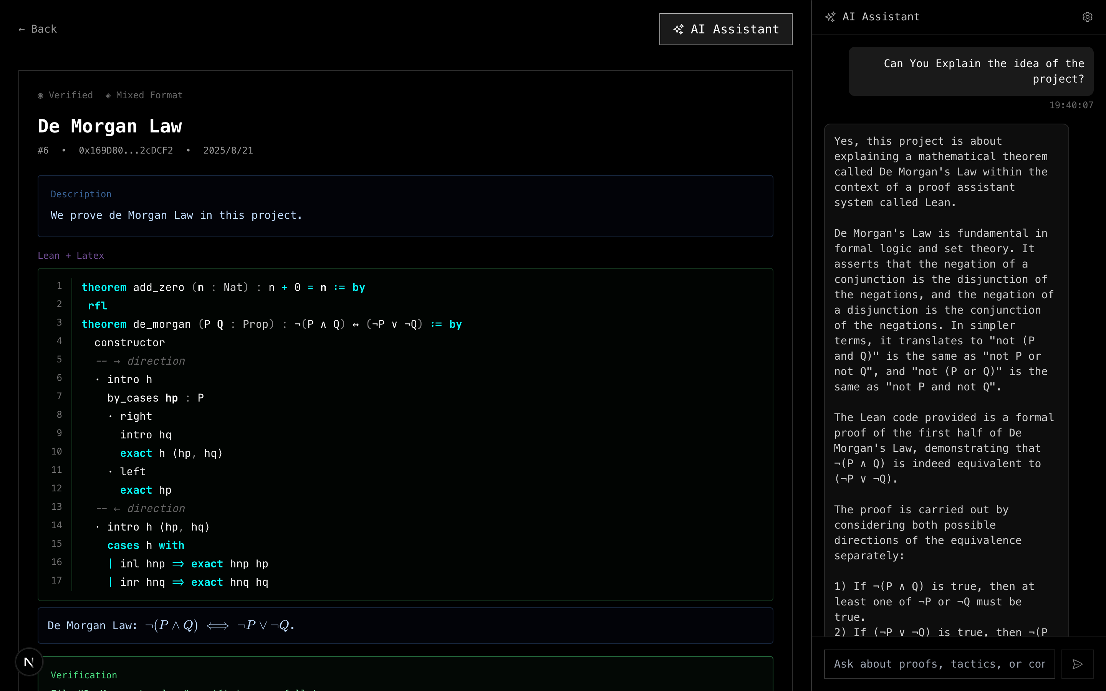Focus the Ask about proofs input field

939,664
